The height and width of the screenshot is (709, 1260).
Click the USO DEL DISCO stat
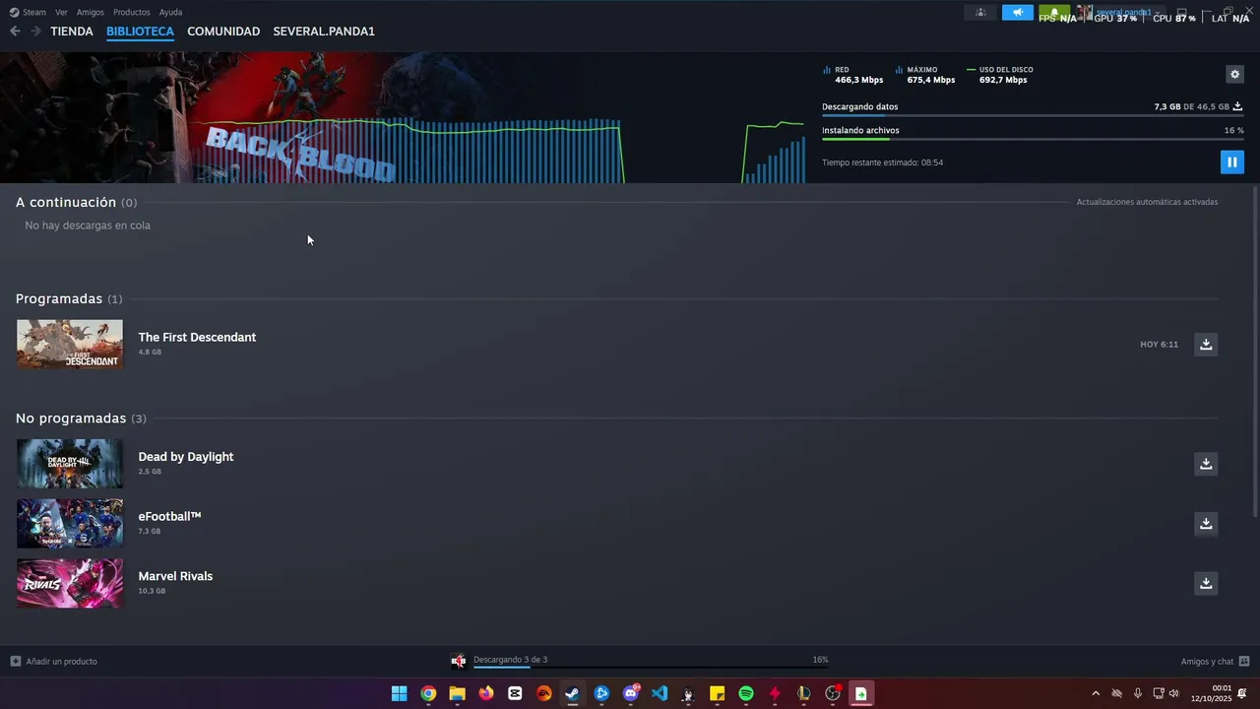coord(1000,75)
